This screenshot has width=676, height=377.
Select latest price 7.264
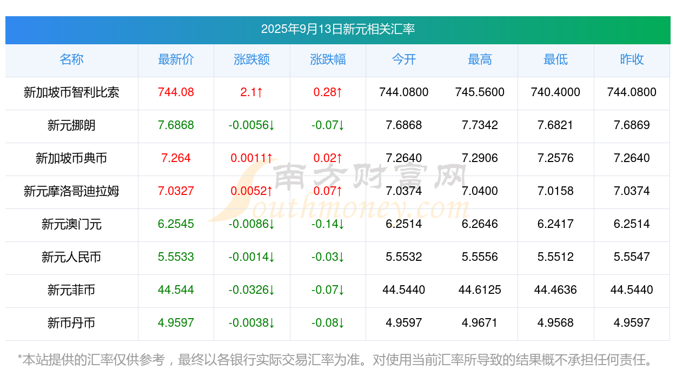point(176,158)
